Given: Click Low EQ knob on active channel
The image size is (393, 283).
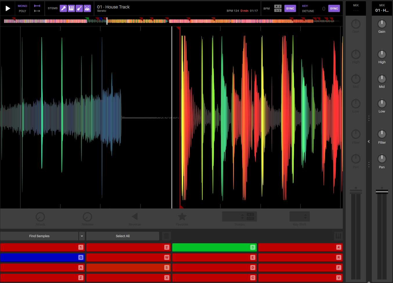Looking at the screenshot, I should click(382, 104).
